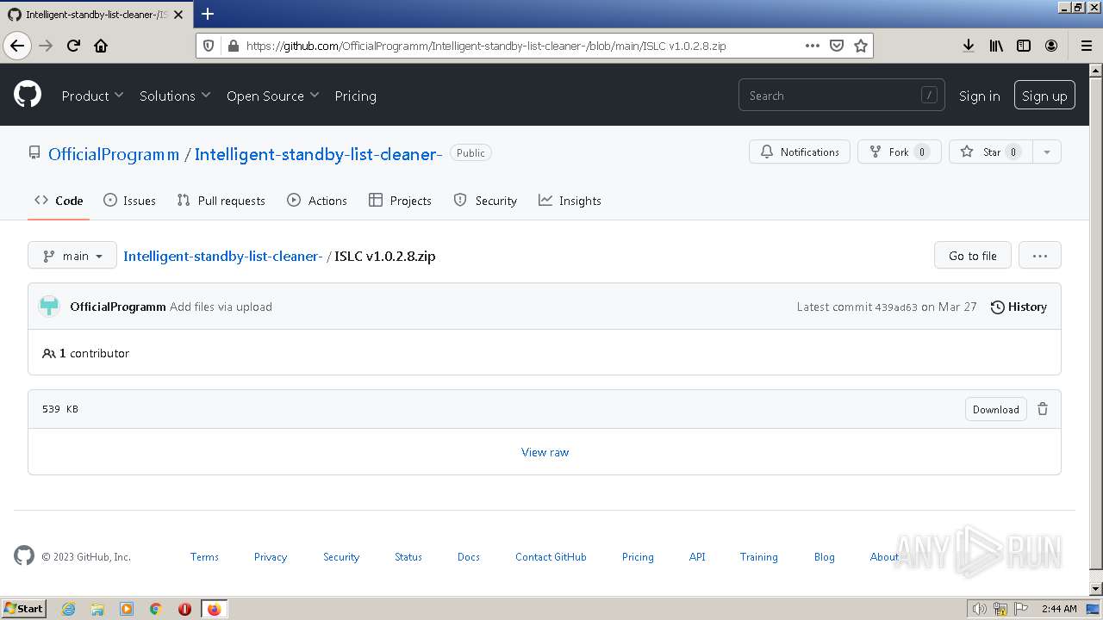Bookmark this page with star icon
The width and height of the screenshot is (1103, 620).
(860, 46)
